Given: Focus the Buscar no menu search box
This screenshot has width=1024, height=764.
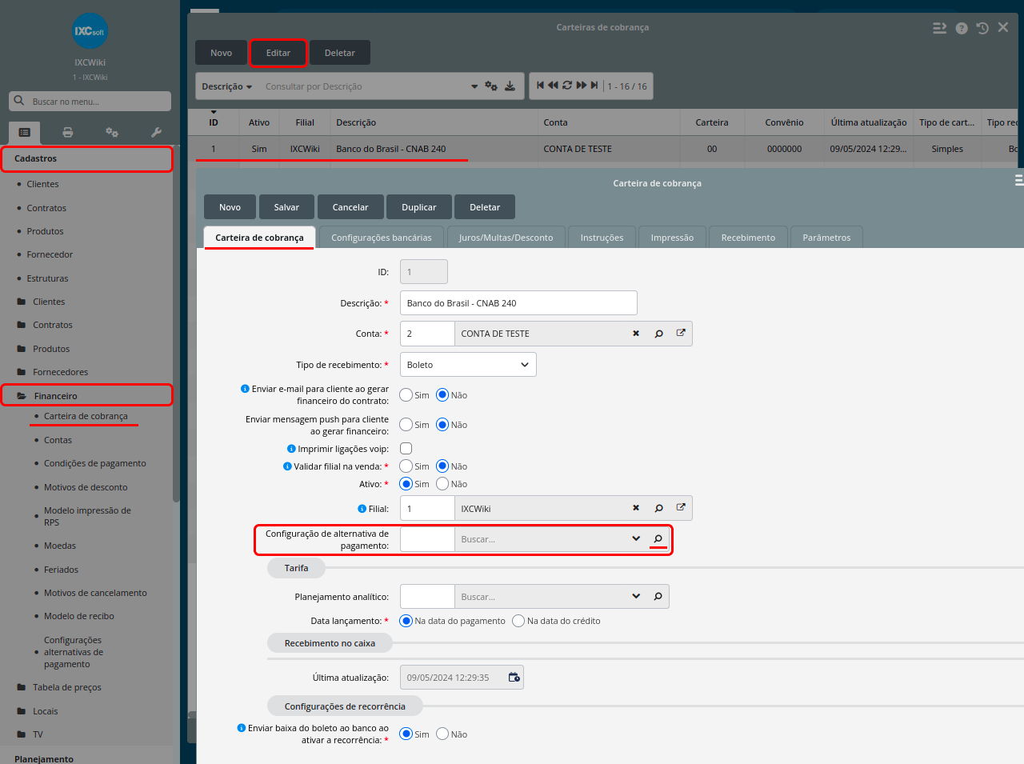Looking at the screenshot, I should tap(90, 102).
